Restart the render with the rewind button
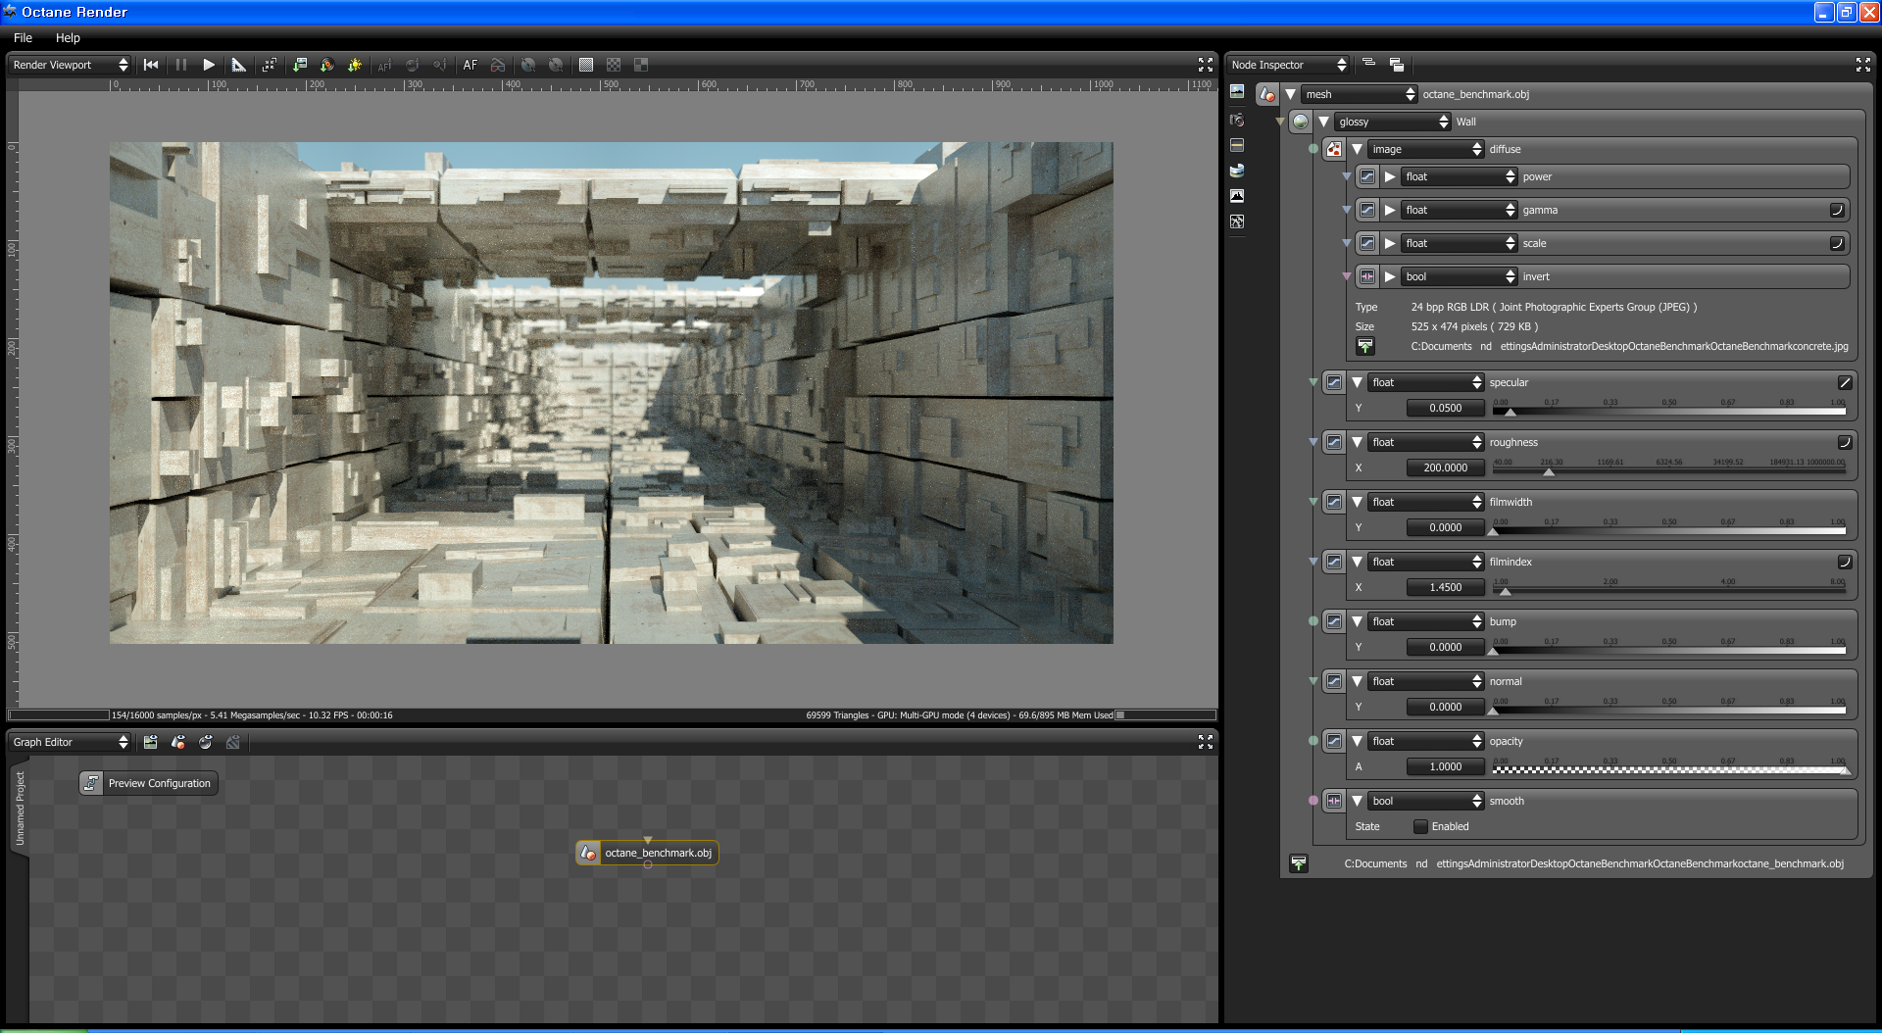The height and width of the screenshot is (1033, 1882). point(151,65)
